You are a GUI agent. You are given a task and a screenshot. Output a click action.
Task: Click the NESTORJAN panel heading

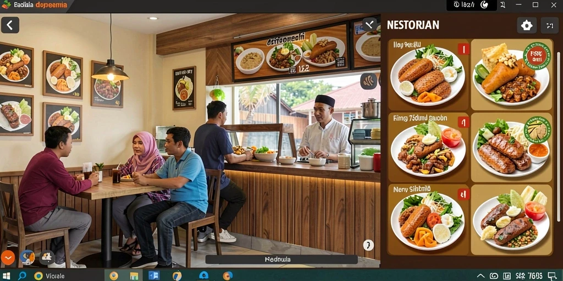click(413, 25)
